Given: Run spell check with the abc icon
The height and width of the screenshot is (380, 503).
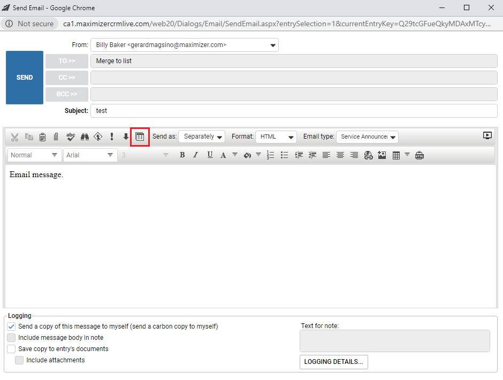Looking at the screenshot, I should 71,136.
